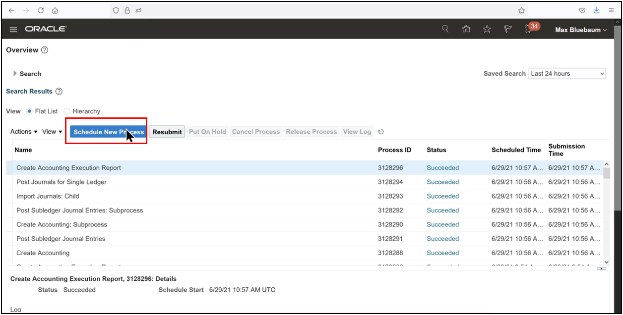Open the Max Bluebaum user menu
Image resolution: width=623 pixels, height=315 pixels.
pyautogui.click(x=580, y=29)
